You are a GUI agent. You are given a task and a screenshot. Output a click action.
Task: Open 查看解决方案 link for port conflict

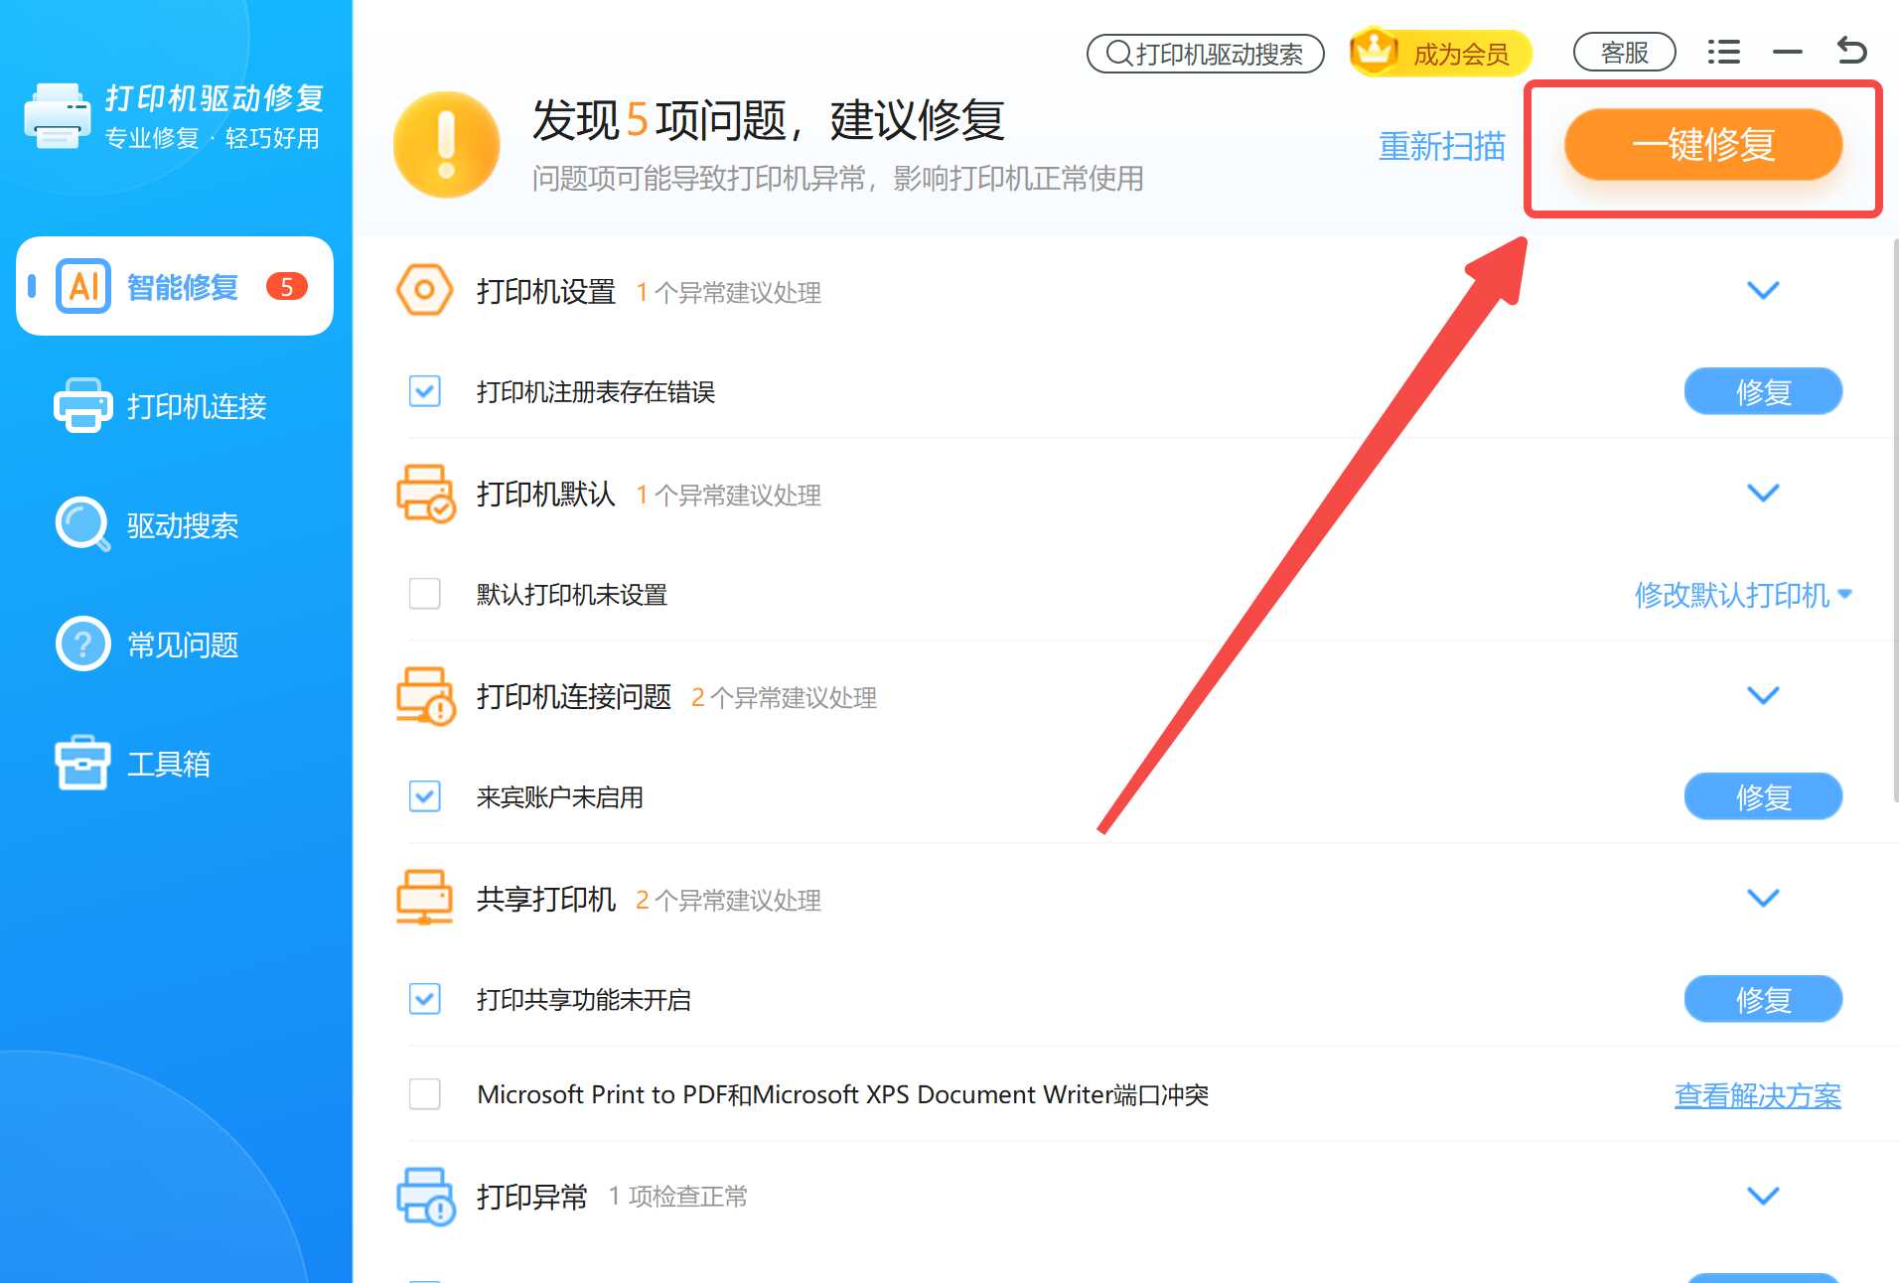1756,1095
